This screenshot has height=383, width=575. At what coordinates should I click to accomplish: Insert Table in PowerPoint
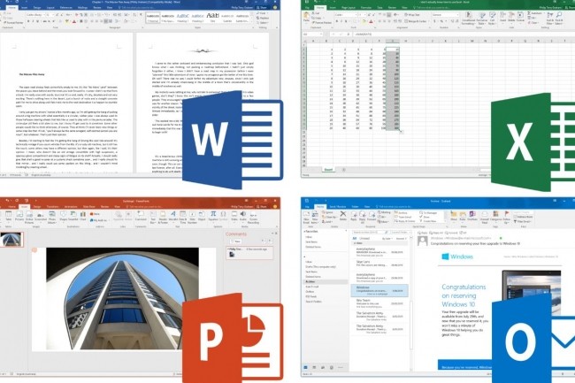click(8, 216)
